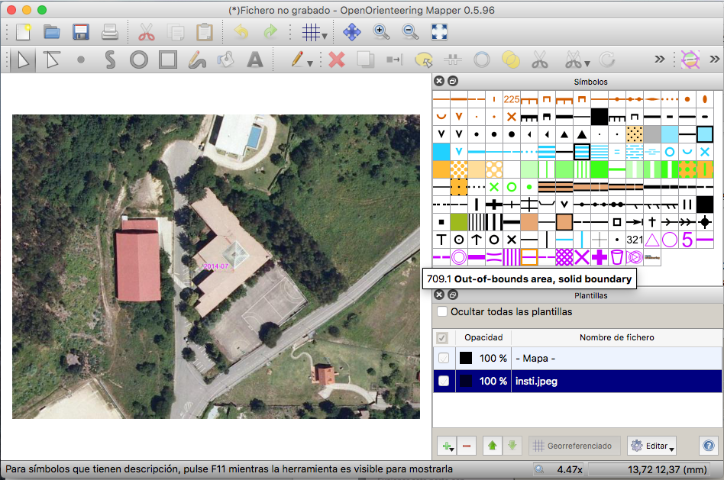The height and width of the screenshot is (480, 724).
Task: Activate the Pan map tool
Action: (x=351, y=32)
